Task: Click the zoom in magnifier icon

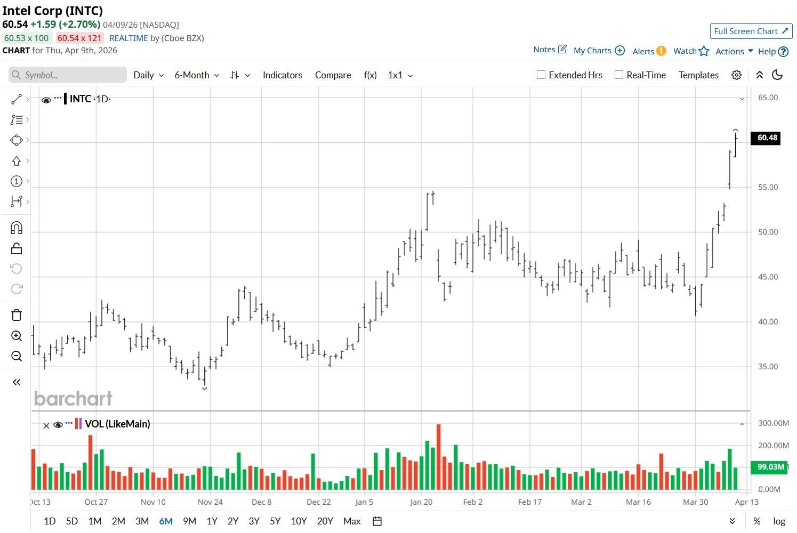Action: click(x=17, y=336)
